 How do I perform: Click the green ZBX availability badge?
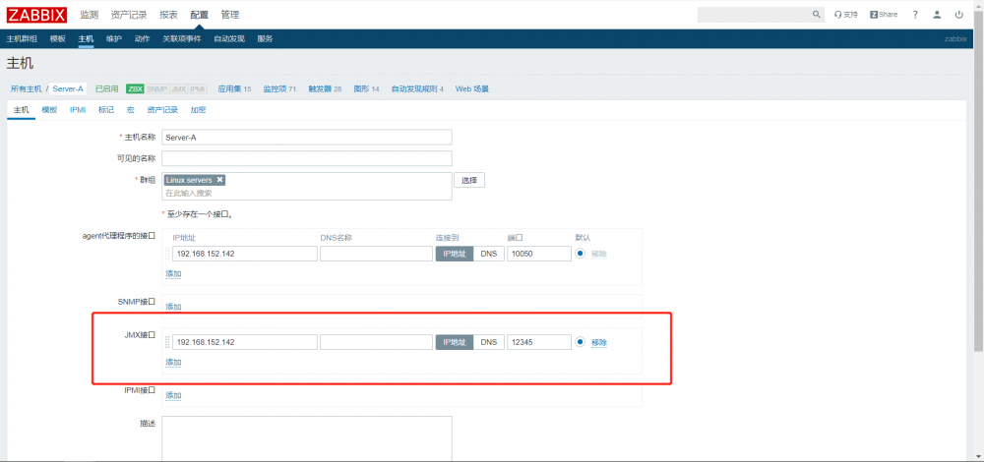coord(135,89)
